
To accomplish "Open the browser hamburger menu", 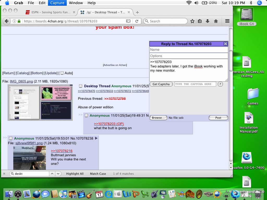I will coord(227,21).
